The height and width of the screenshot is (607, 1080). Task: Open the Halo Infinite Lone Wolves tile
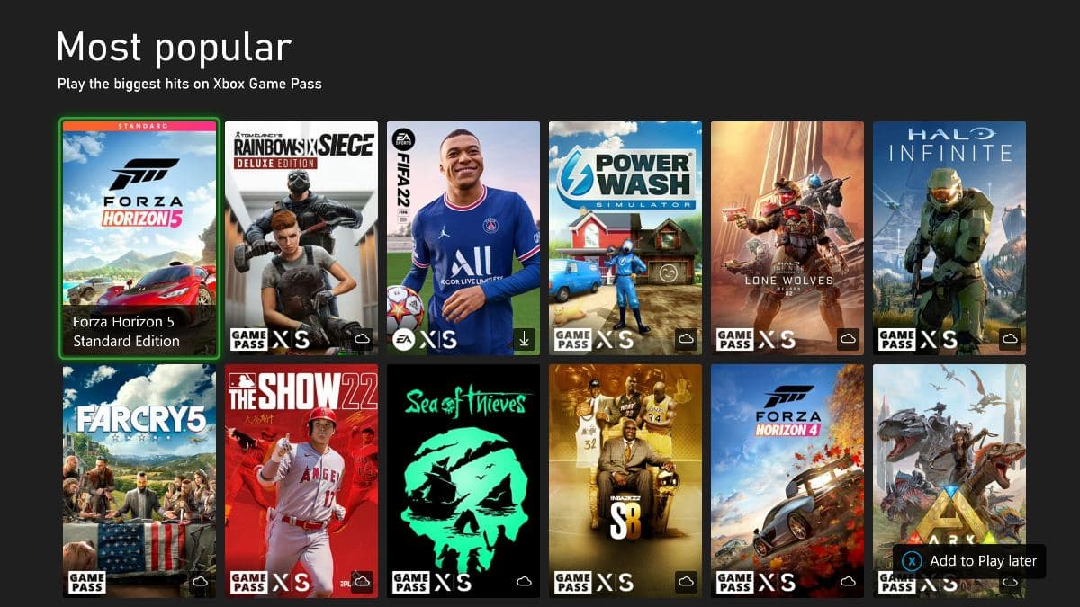click(787, 238)
